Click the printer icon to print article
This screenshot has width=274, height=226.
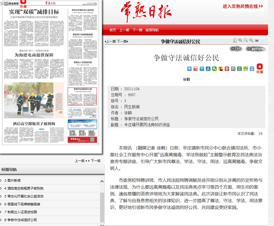pos(257,40)
